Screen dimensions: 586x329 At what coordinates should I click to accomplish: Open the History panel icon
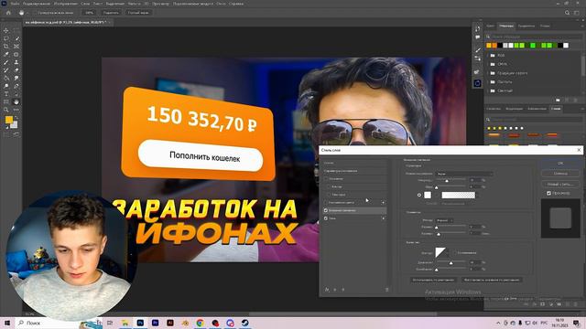point(477,28)
